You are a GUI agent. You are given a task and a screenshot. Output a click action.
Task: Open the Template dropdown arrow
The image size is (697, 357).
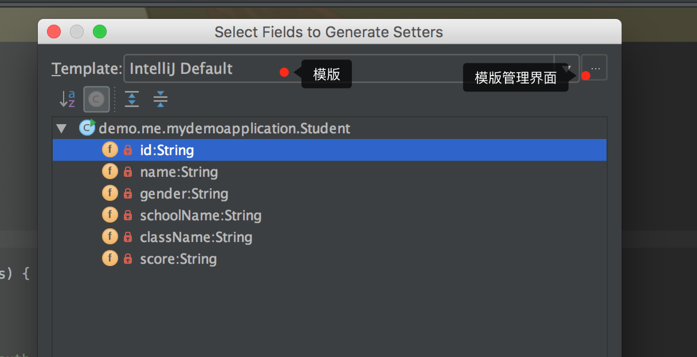(x=567, y=69)
